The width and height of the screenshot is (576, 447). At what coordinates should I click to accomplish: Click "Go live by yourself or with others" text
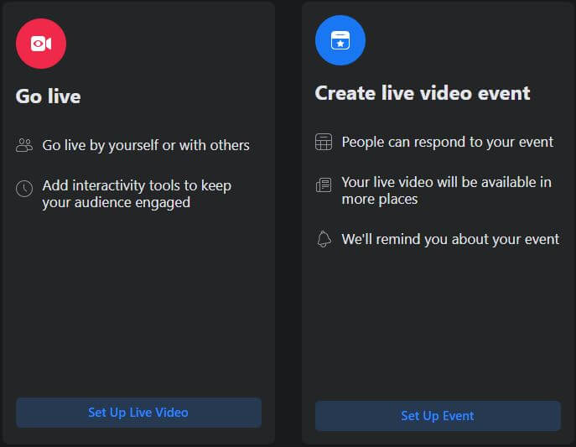pos(146,146)
